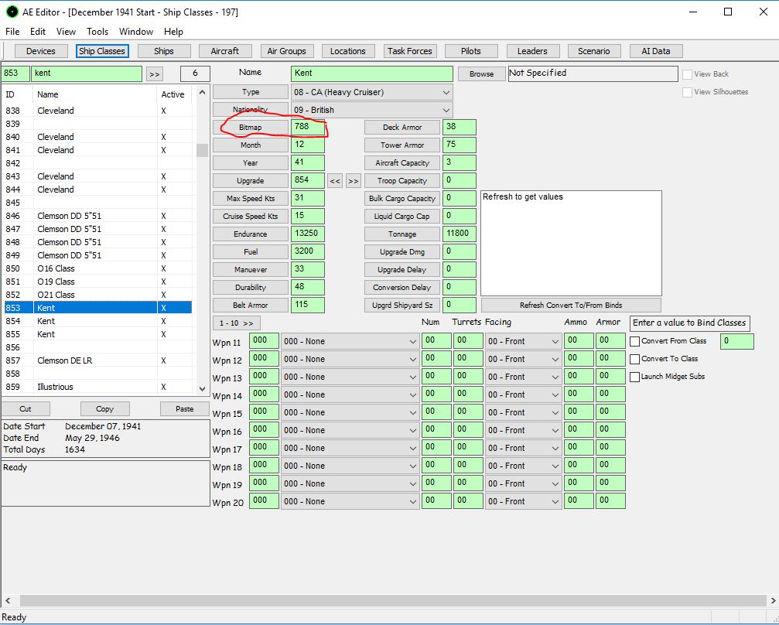Screen dimensions: 779x625
Task: Click Refresh Convert To/From Binds button
Action: (571, 305)
